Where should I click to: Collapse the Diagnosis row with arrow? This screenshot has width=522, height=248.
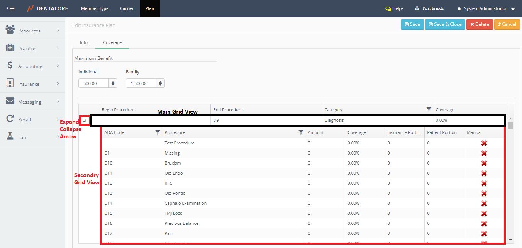point(85,121)
